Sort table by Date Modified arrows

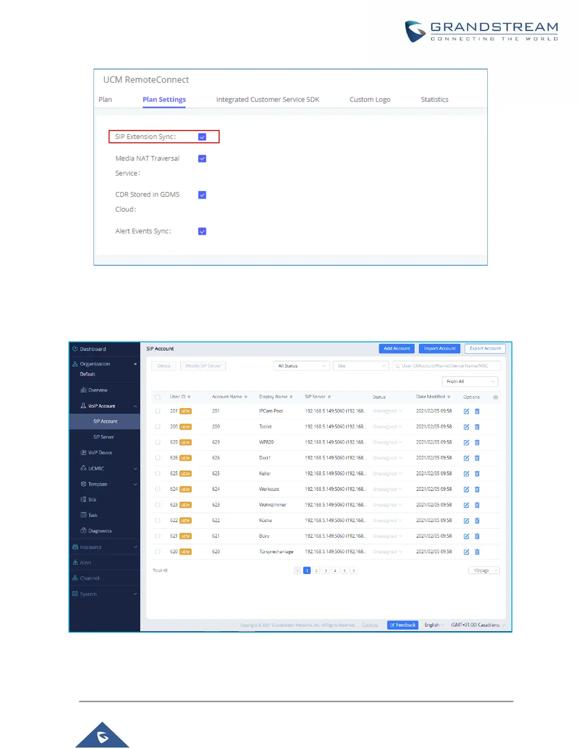(x=449, y=397)
